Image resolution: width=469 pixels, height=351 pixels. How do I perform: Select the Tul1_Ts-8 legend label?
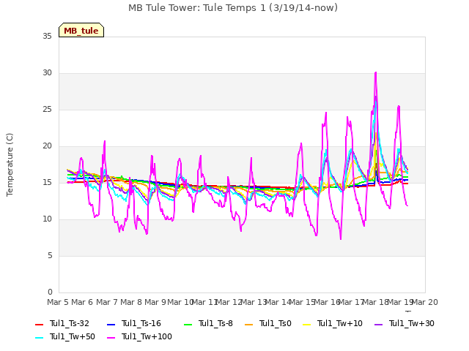[215, 323]
